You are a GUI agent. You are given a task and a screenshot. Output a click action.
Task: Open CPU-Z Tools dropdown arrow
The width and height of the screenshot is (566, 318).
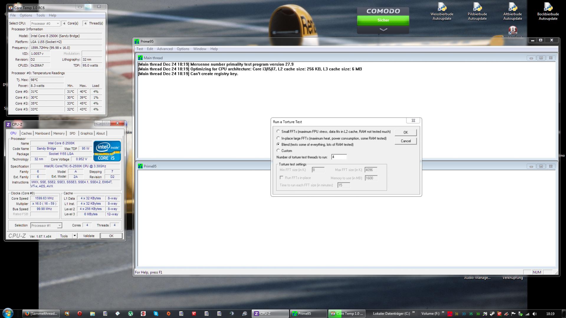[75, 236]
